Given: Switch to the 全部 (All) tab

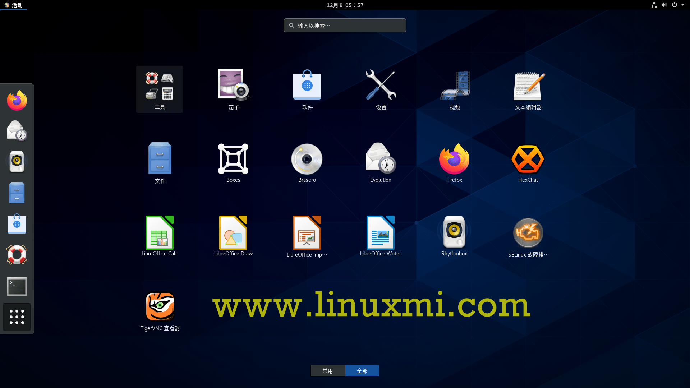Looking at the screenshot, I should coord(362,371).
